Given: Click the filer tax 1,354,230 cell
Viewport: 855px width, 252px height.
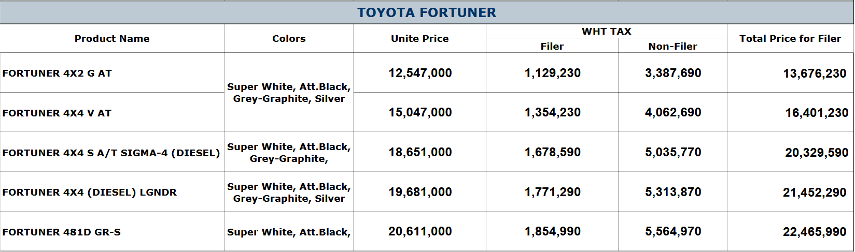Looking at the screenshot, I should (x=552, y=112).
